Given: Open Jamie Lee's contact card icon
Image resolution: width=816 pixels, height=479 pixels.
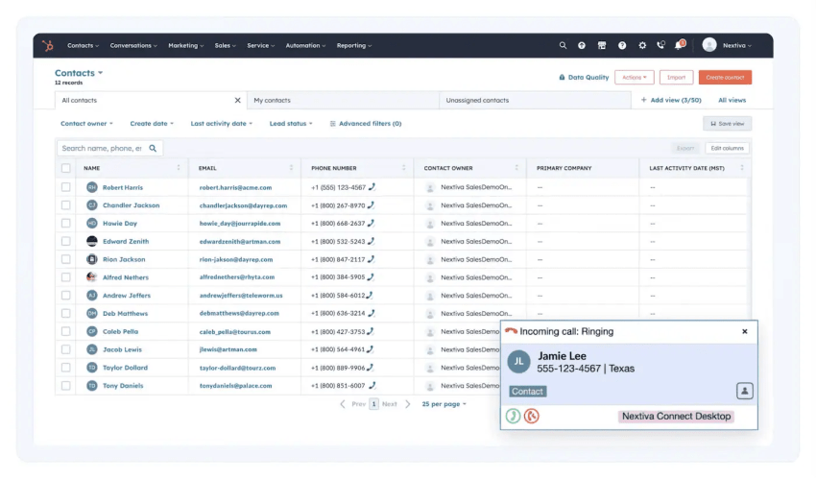Looking at the screenshot, I should [745, 391].
